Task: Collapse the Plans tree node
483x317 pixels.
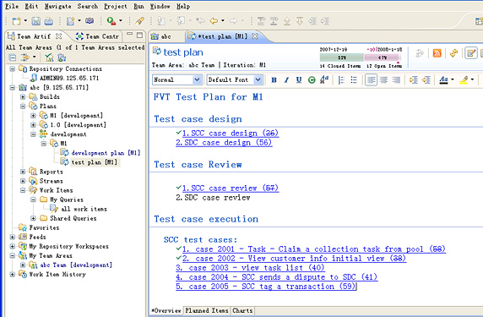Action: pyautogui.click(x=23, y=106)
